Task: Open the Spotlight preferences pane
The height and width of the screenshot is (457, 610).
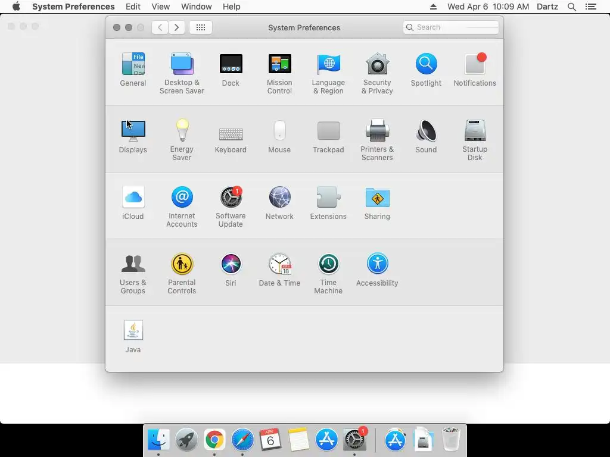Action: (426, 70)
